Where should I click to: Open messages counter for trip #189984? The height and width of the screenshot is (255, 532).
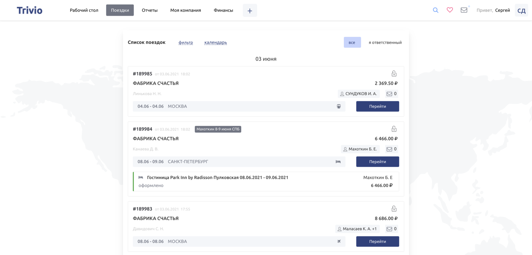coord(392,149)
